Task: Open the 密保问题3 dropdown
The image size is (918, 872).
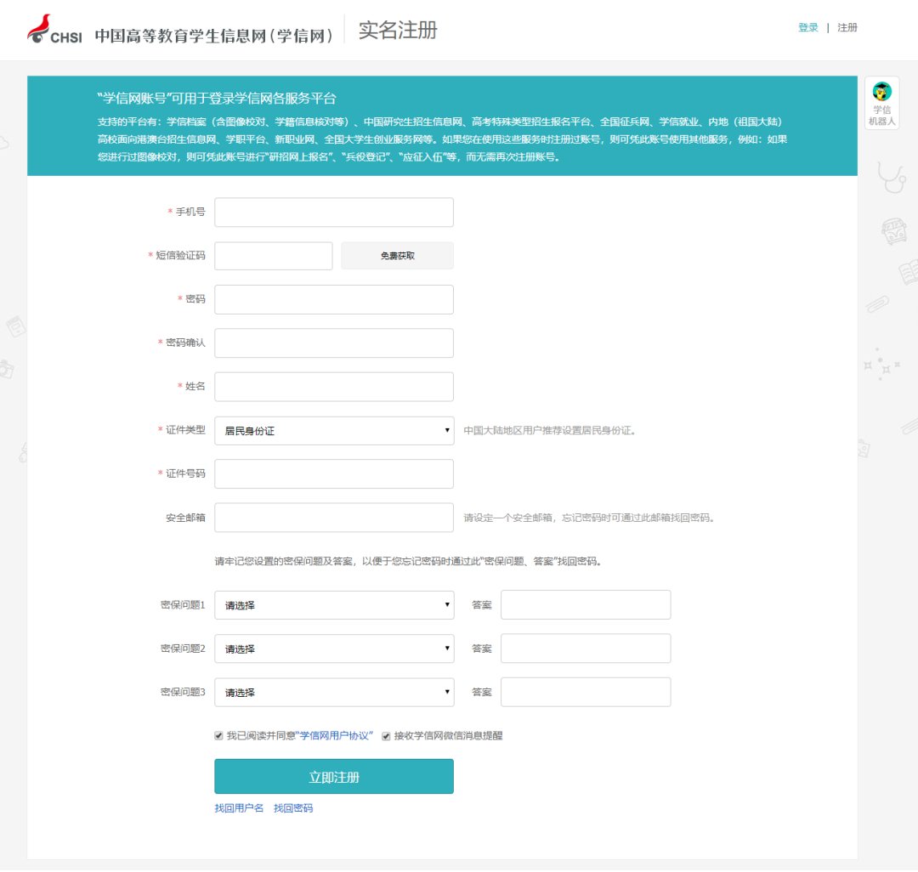Action: [x=334, y=693]
